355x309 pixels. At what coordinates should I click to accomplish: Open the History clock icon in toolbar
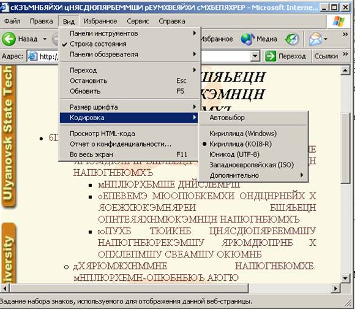[x=292, y=39]
